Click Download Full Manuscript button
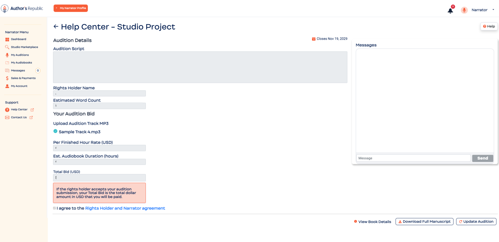The width and height of the screenshot is (499, 242). [424, 222]
